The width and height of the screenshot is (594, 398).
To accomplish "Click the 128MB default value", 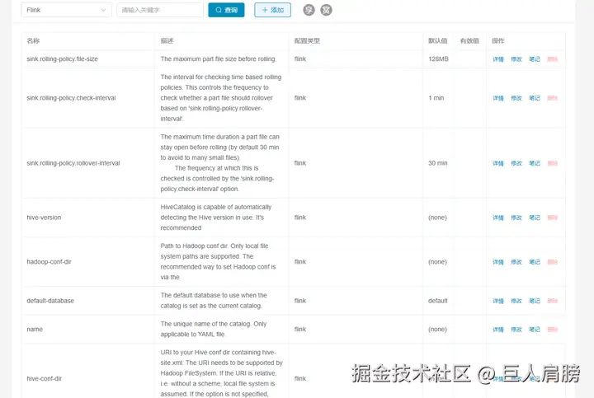I will 438,59.
